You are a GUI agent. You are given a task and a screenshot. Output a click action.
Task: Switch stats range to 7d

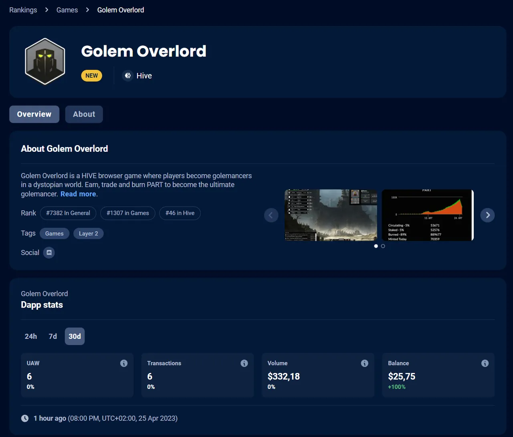[x=53, y=336]
